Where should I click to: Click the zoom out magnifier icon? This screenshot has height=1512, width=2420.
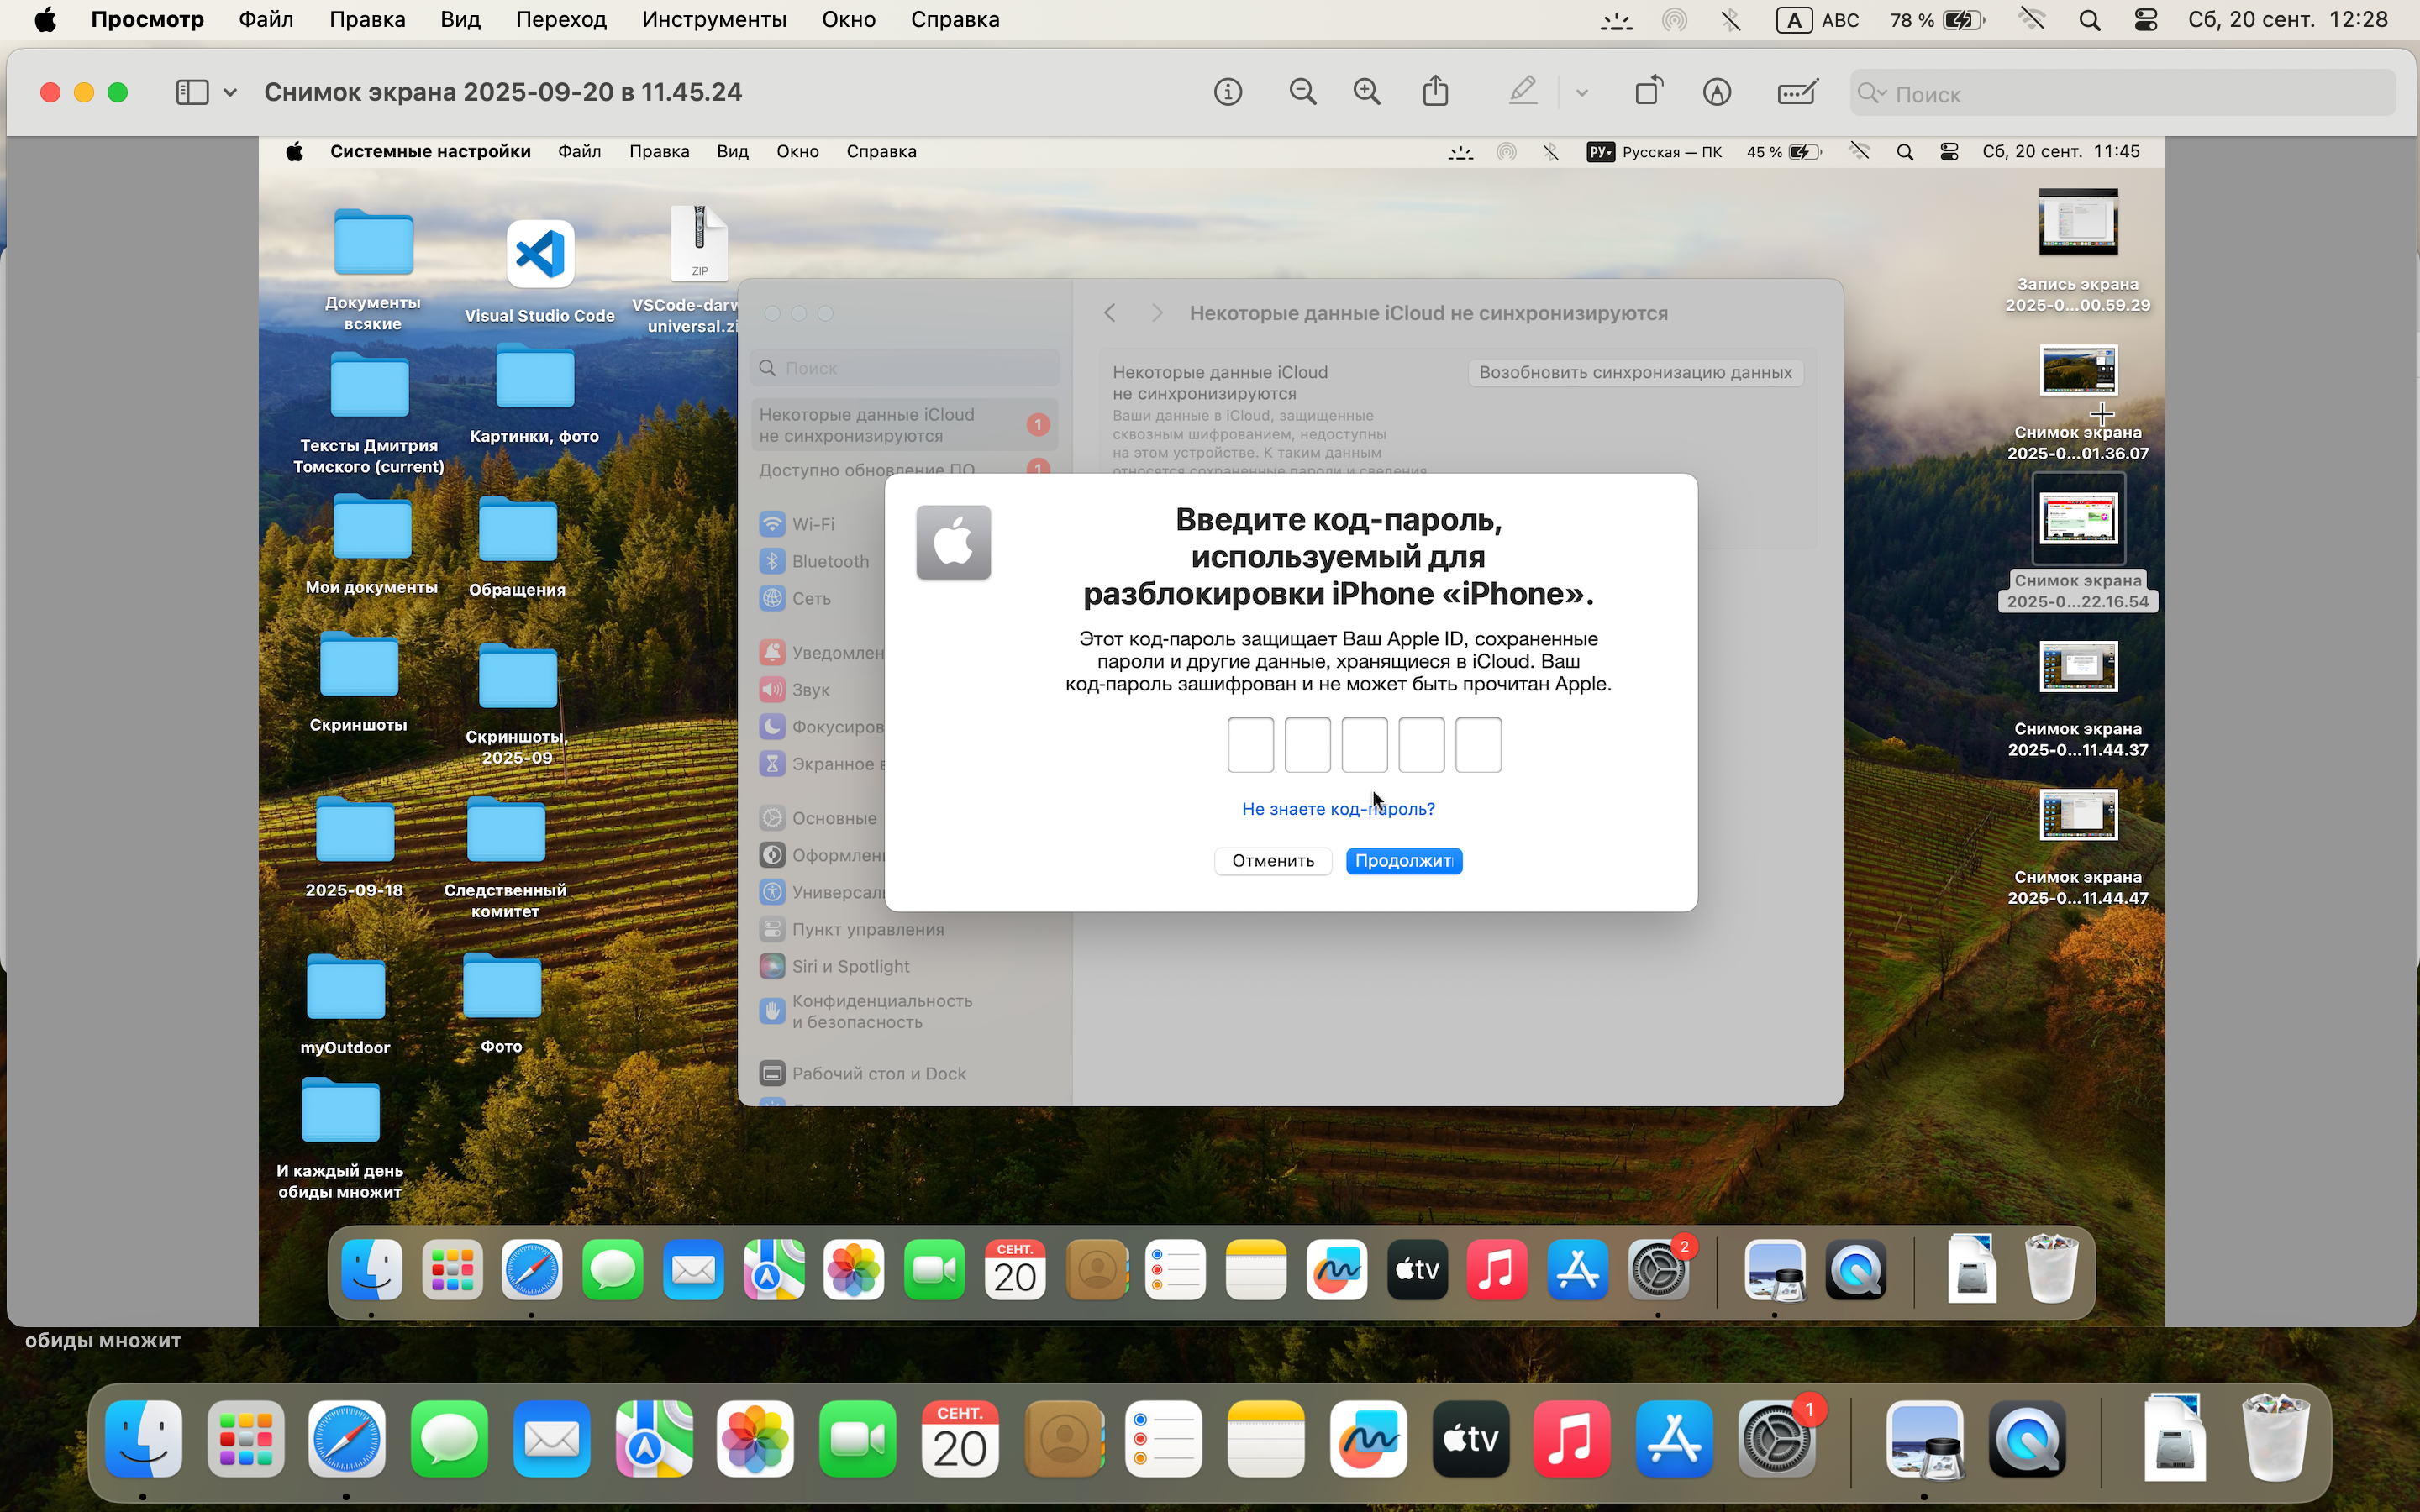1302,92
